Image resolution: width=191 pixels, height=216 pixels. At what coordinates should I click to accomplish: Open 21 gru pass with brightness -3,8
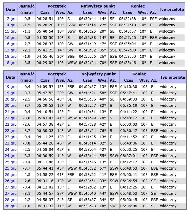(11, 118)
